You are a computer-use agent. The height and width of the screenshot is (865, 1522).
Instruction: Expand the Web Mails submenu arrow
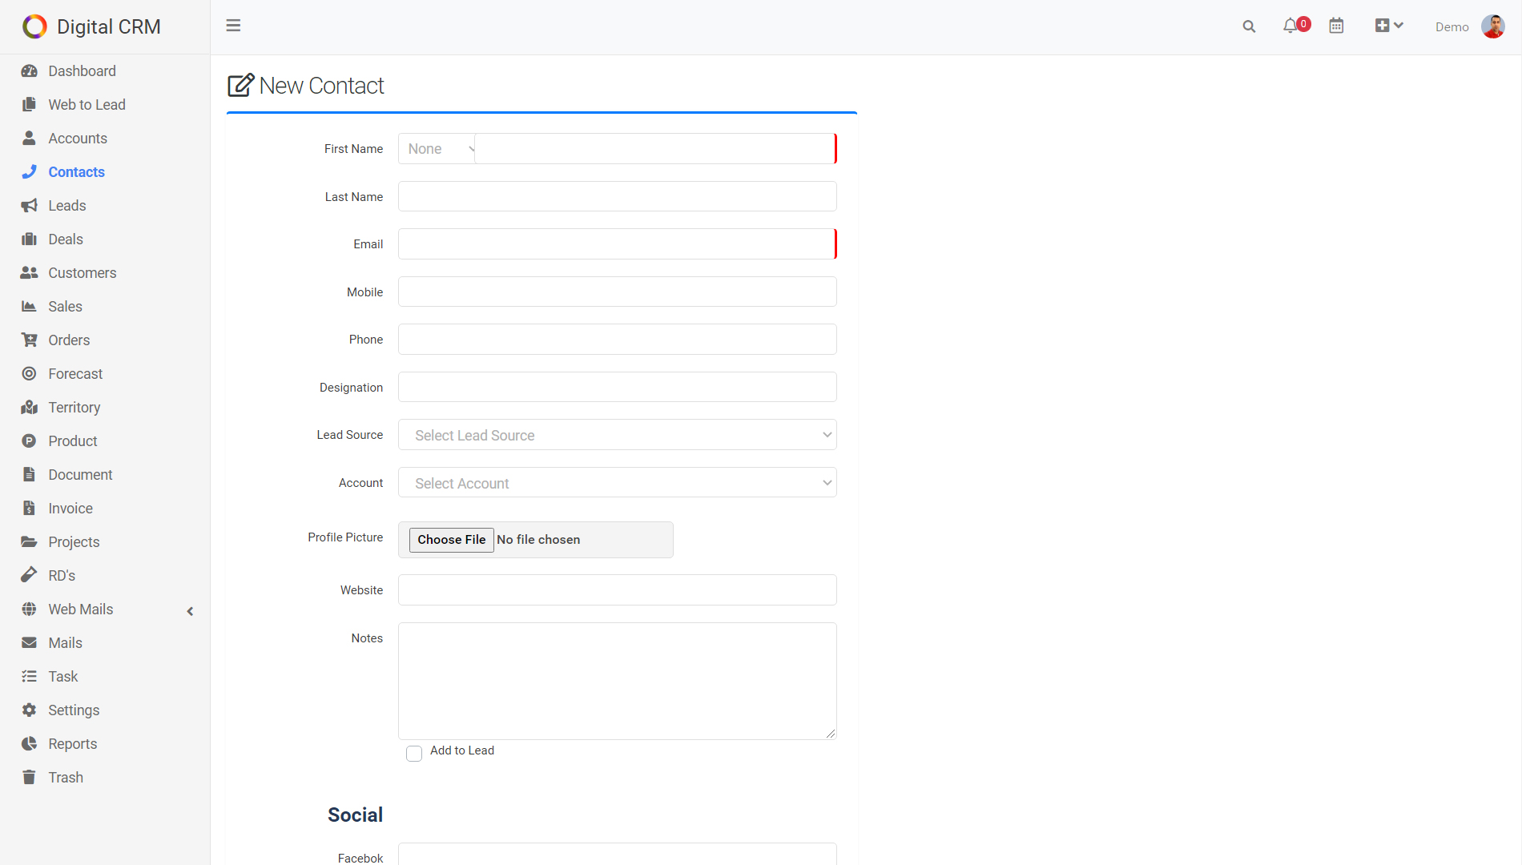190,611
